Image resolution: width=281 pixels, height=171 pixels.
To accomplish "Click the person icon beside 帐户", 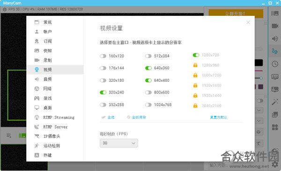I will tap(37, 32).
